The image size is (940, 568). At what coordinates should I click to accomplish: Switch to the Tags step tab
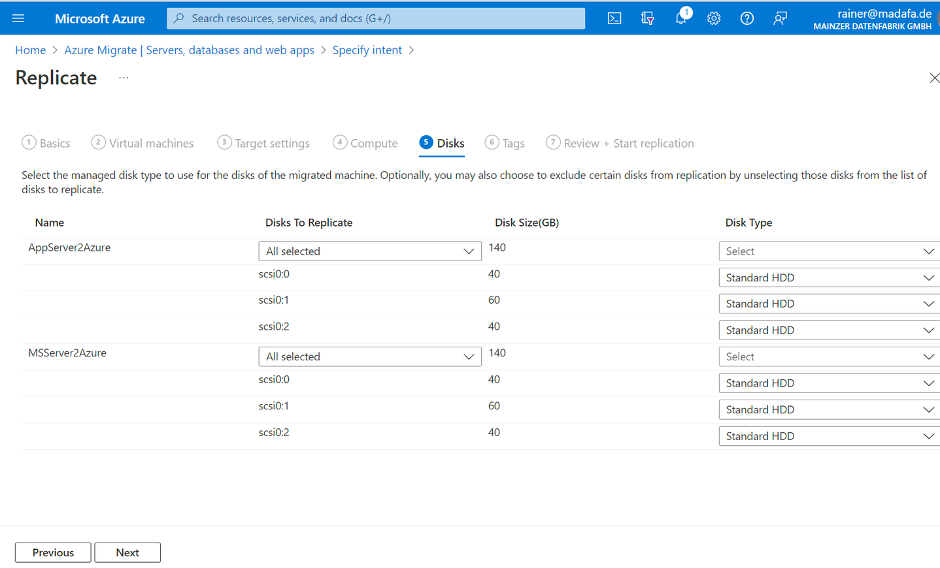(x=505, y=143)
